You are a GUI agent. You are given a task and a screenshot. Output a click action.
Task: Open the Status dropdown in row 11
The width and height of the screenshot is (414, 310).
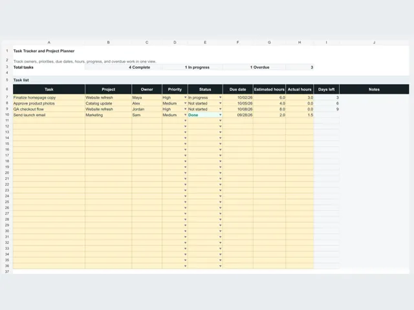(x=220, y=121)
